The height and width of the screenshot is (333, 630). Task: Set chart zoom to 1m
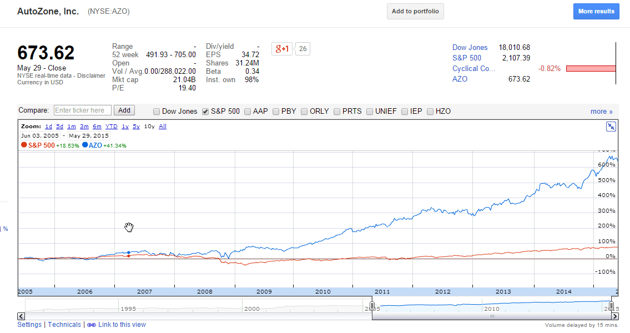coord(72,127)
